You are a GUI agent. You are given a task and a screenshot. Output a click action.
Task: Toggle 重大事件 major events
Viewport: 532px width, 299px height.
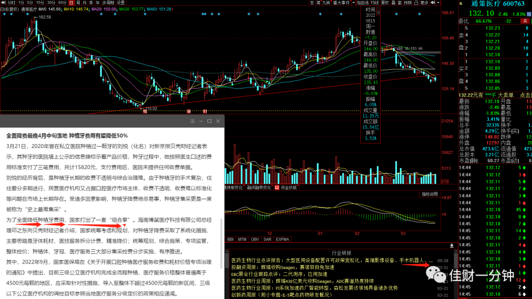(342, 2)
